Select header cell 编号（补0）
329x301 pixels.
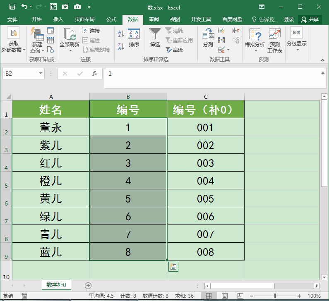[206, 109]
